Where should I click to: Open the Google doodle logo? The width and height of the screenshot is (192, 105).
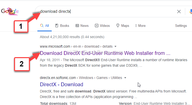(x=10, y=11)
